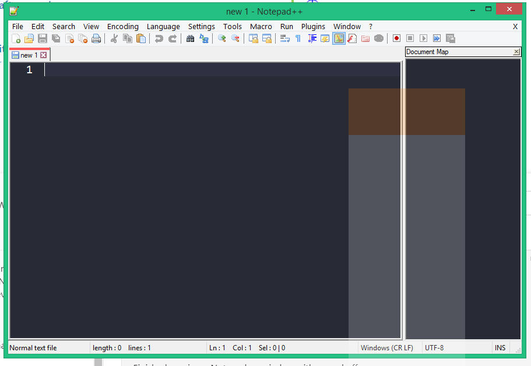Click 'Normal text file' in the status bar
The width and height of the screenshot is (531, 366).
[33, 348]
